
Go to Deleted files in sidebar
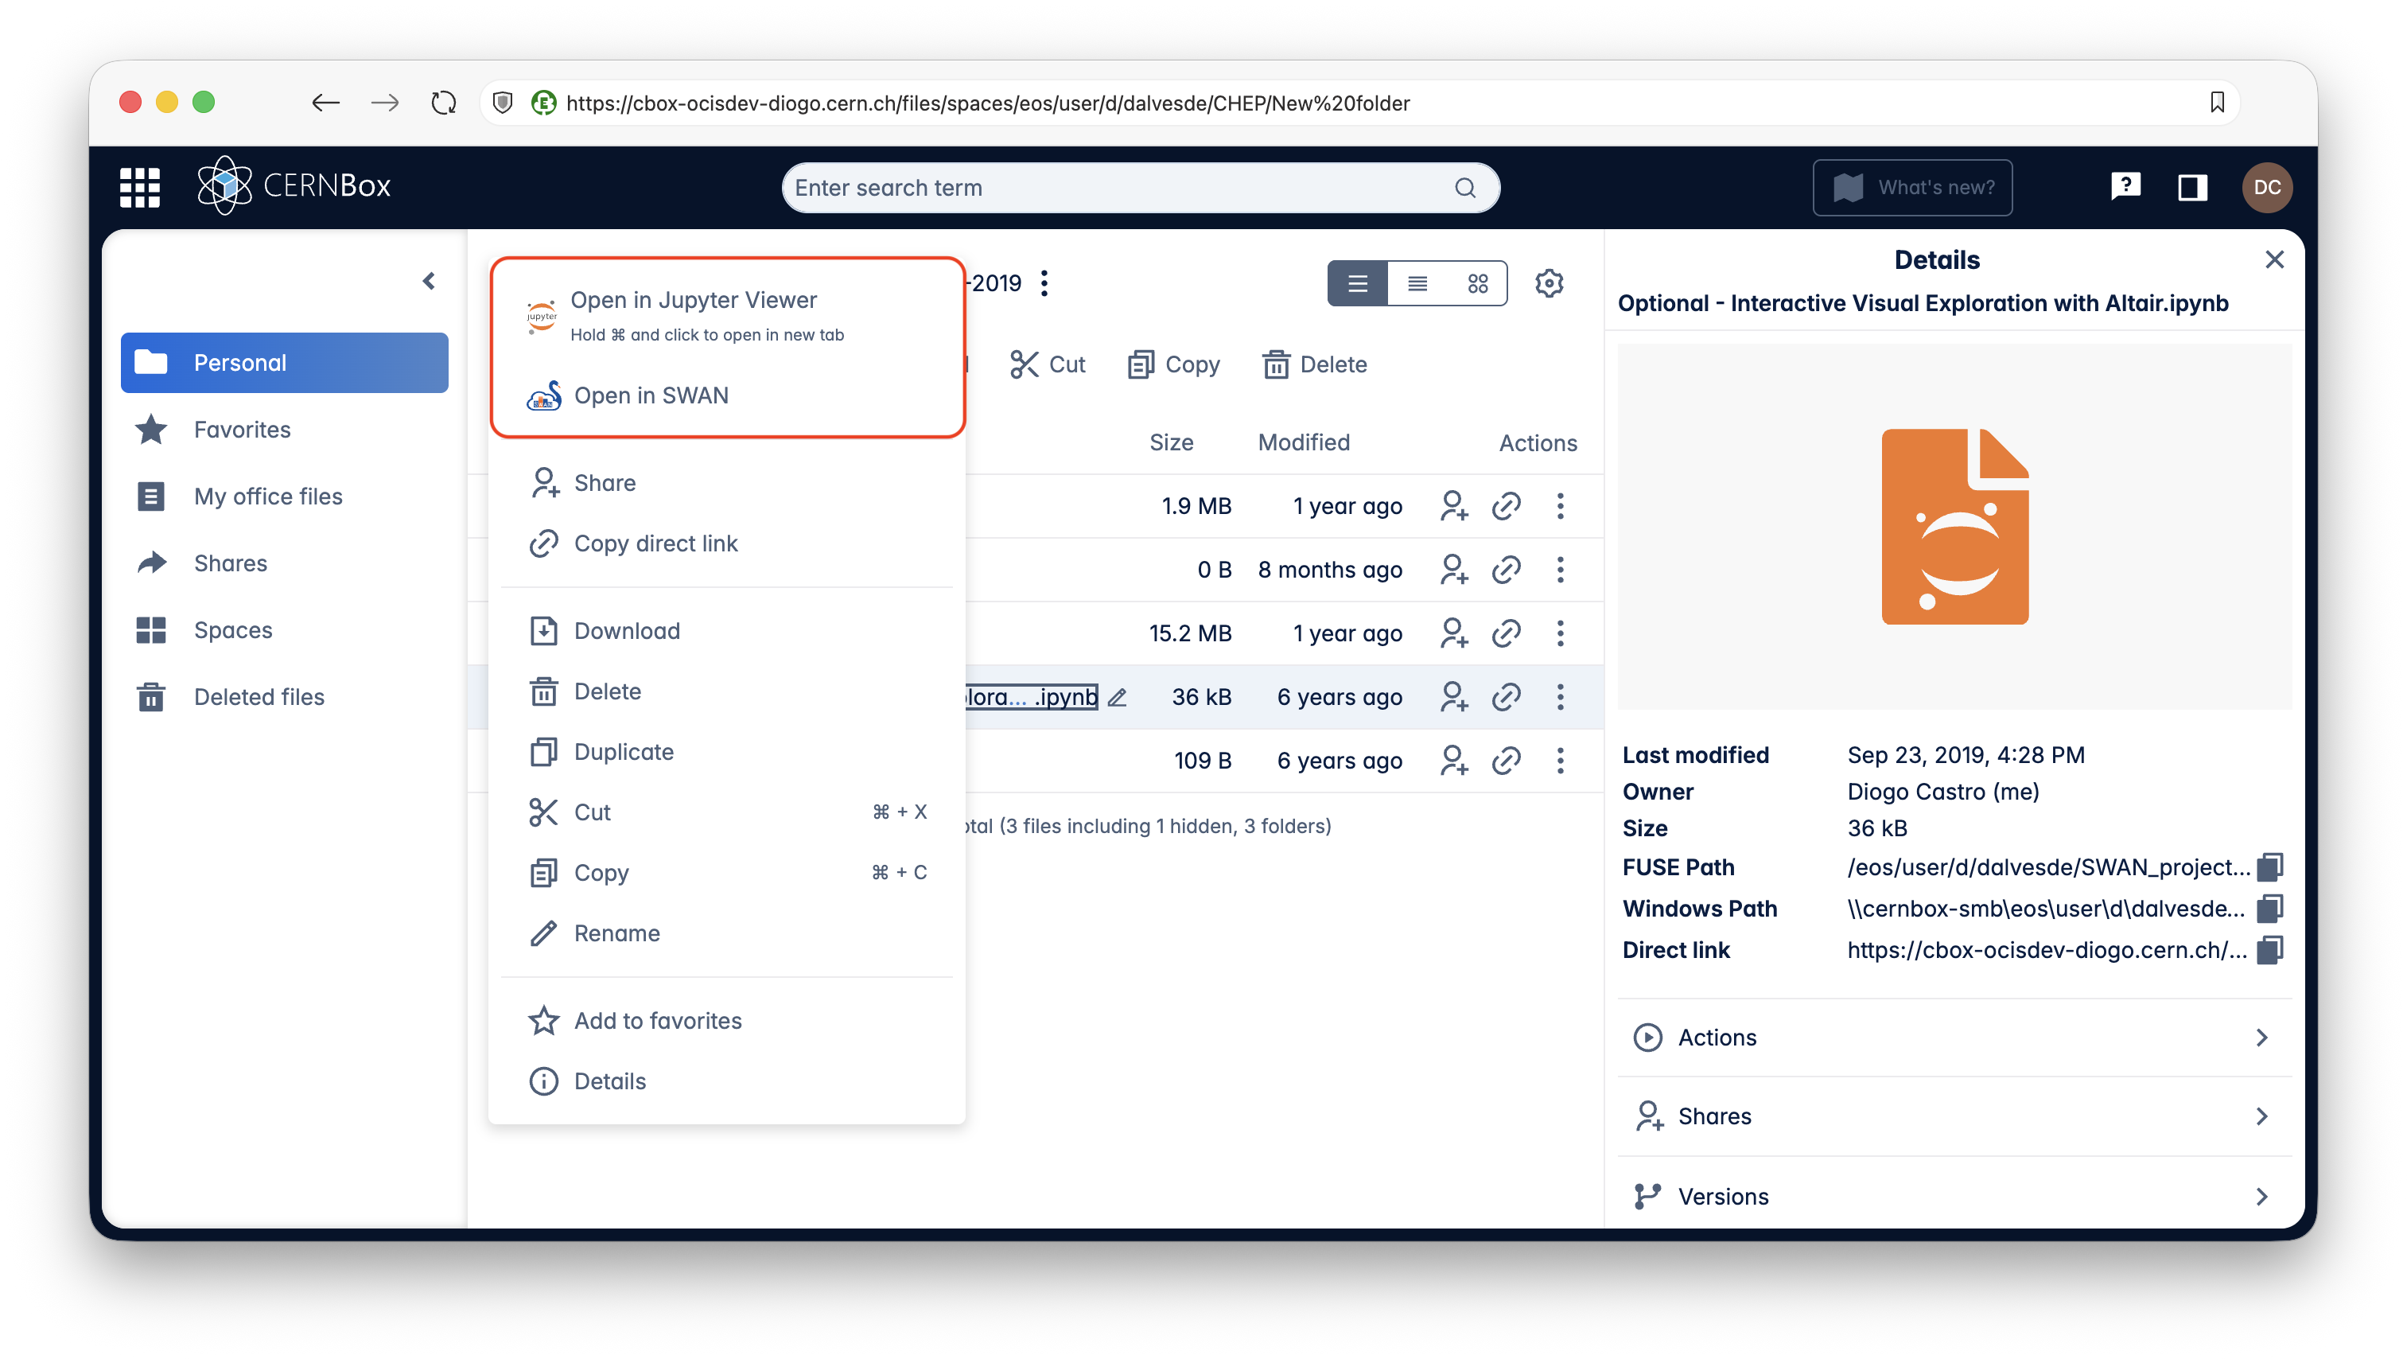tap(259, 697)
